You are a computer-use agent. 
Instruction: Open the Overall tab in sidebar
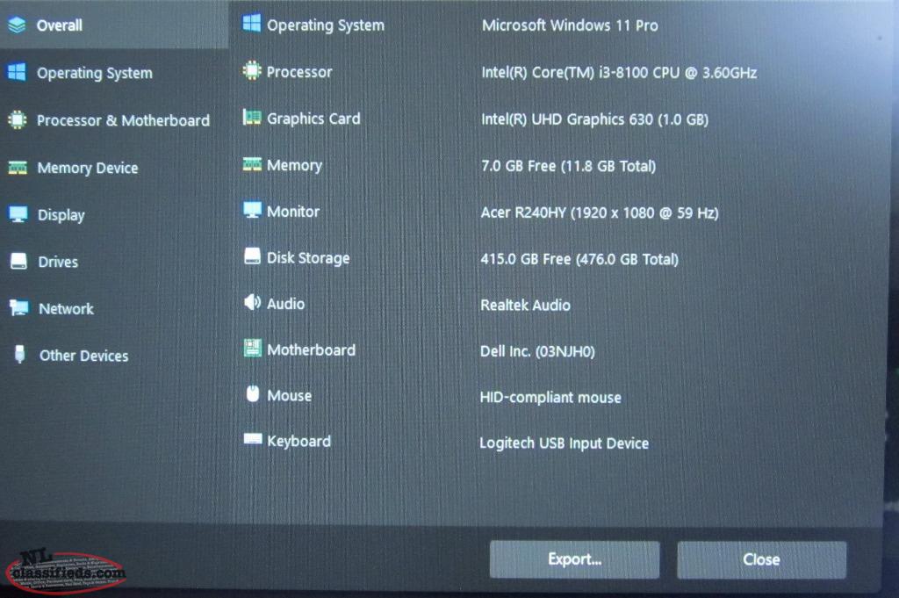click(114, 25)
